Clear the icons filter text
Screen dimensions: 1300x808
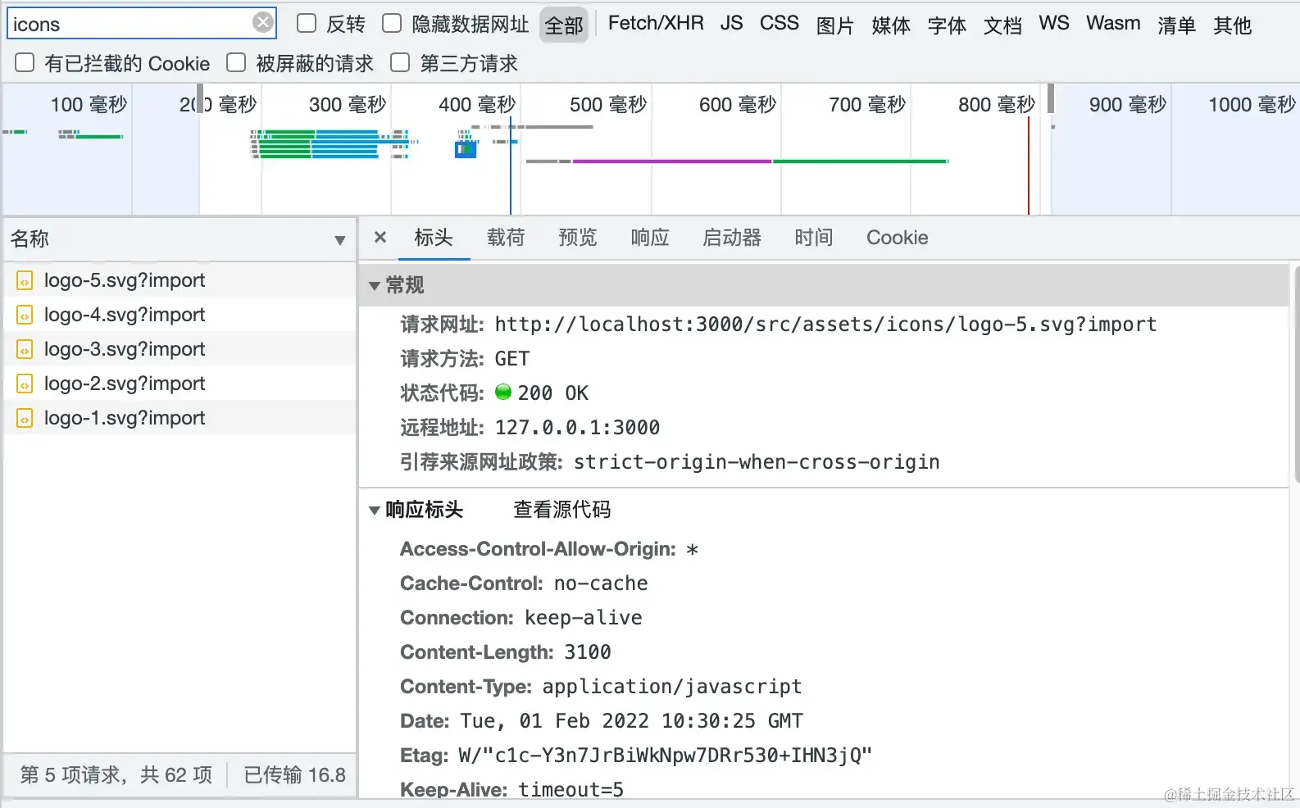pyautogui.click(x=262, y=23)
